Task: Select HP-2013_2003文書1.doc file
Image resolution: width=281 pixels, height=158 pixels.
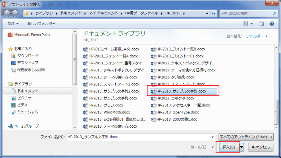Action: (x=174, y=119)
